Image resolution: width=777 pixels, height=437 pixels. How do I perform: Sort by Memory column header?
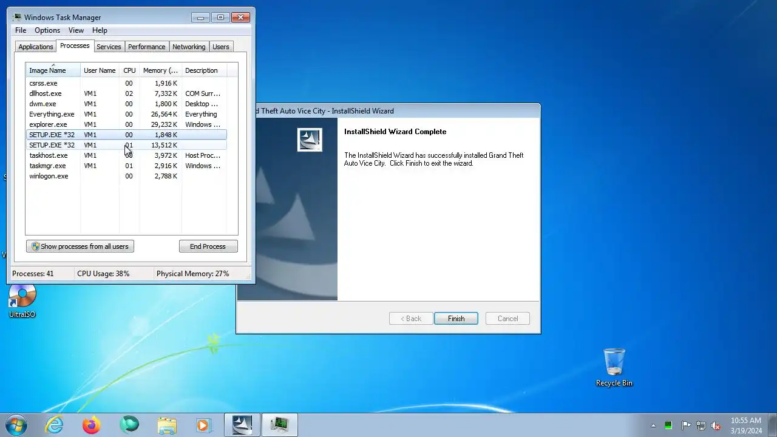tap(160, 70)
